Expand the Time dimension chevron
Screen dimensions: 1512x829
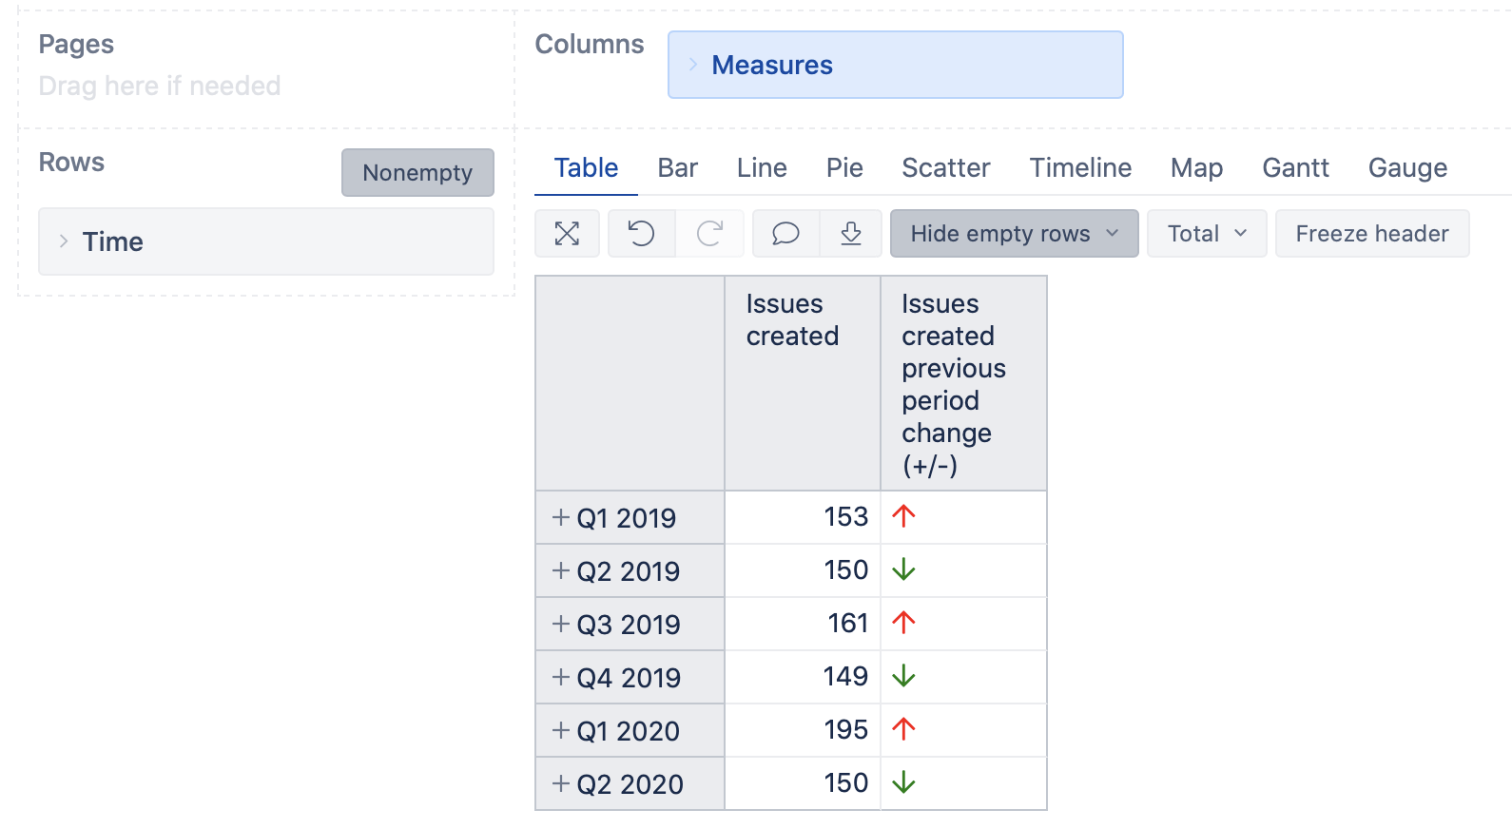click(64, 241)
